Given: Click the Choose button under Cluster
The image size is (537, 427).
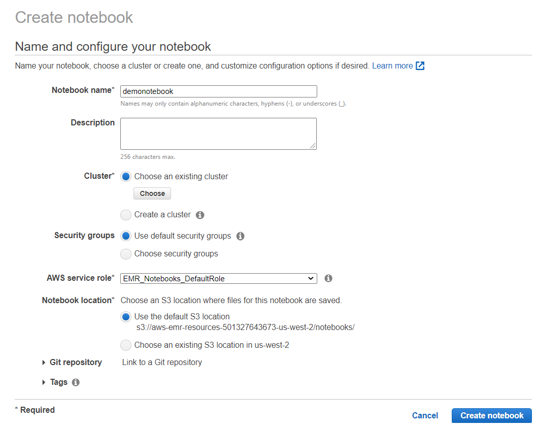Looking at the screenshot, I should [x=152, y=193].
